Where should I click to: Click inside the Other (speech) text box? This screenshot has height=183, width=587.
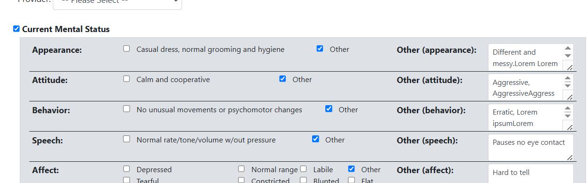(x=531, y=148)
